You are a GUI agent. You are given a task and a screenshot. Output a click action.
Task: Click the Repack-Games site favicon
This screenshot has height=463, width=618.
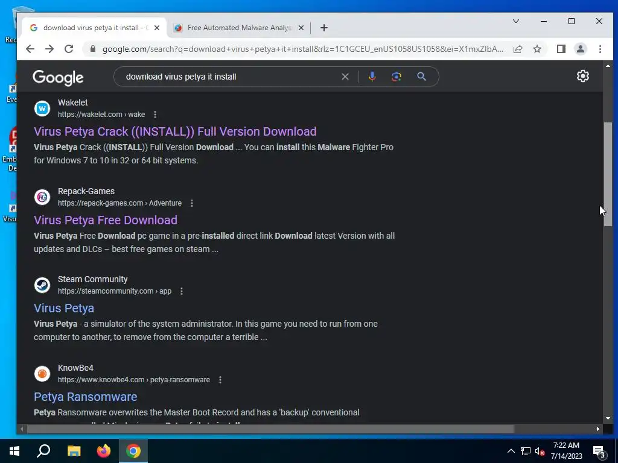click(x=42, y=197)
